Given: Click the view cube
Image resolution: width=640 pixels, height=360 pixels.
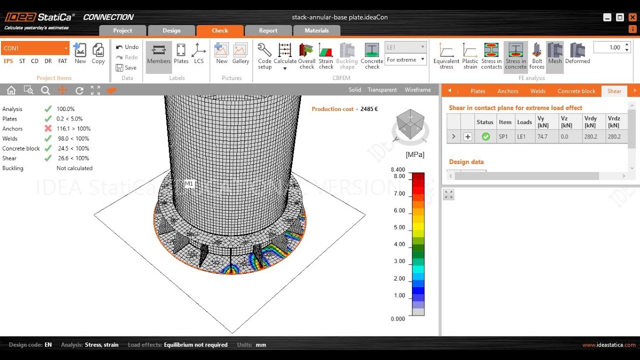Looking at the screenshot, I should pyautogui.click(x=410, y=125).
